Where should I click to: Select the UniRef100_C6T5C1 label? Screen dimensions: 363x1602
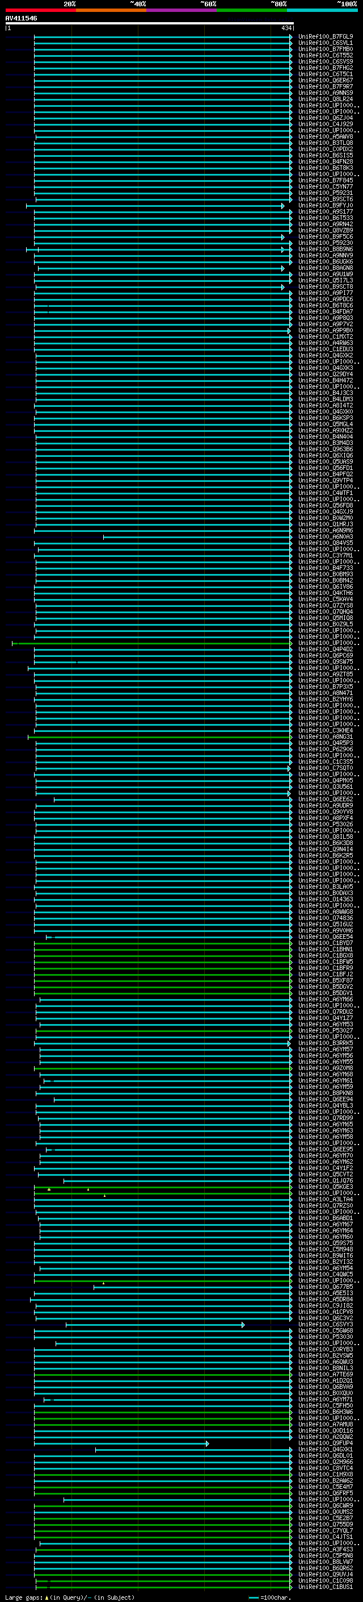pyautogui.click(x=325, y=74)
